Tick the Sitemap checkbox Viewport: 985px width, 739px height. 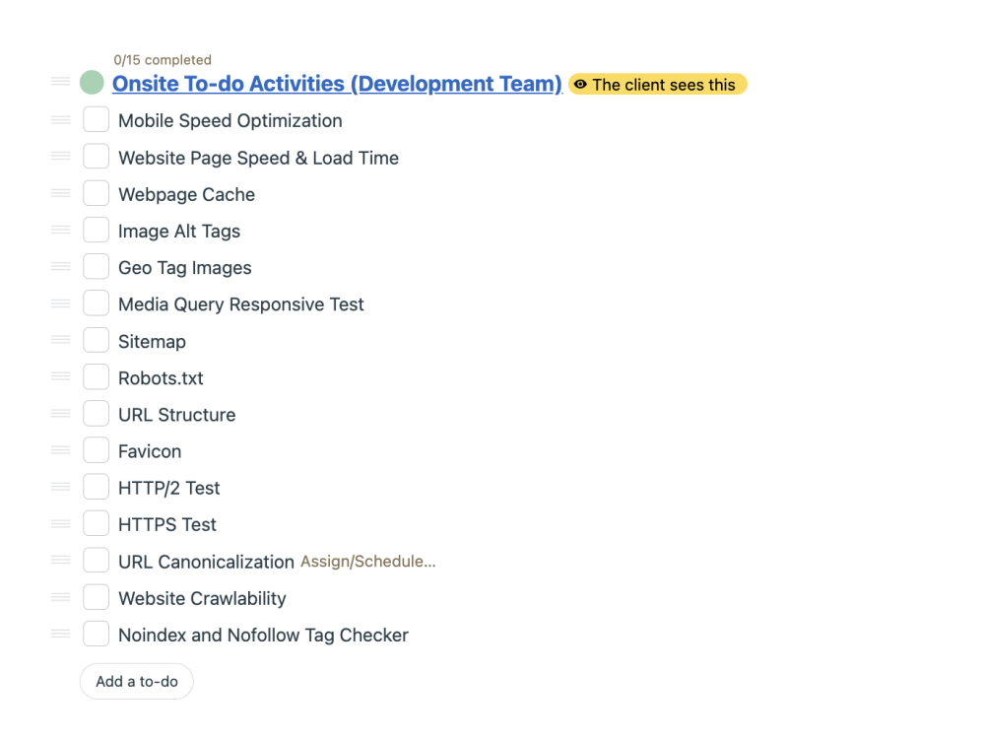tap(97, 340)
